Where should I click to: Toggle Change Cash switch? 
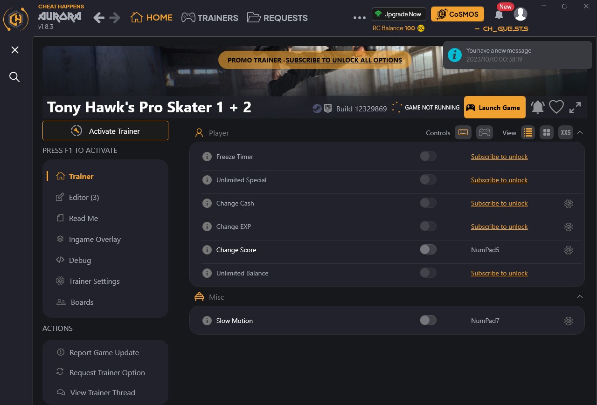coord(428,203)
